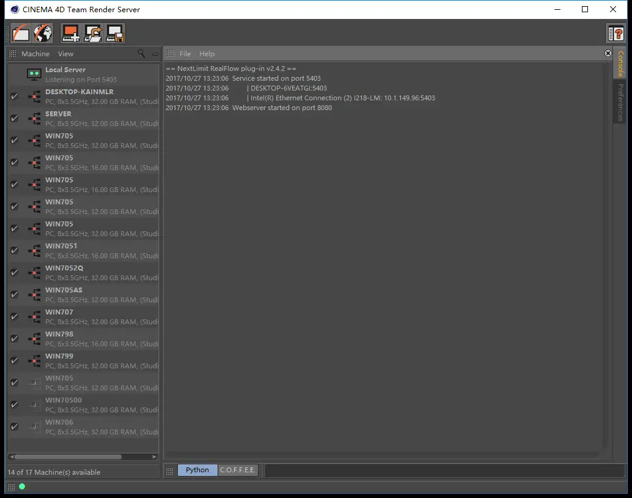Click the magnifier search icon in Machine panel
632x498 pixels.
coord(141,53)
